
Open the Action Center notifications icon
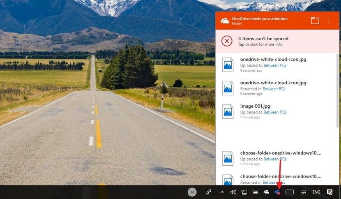coord(329,192)
